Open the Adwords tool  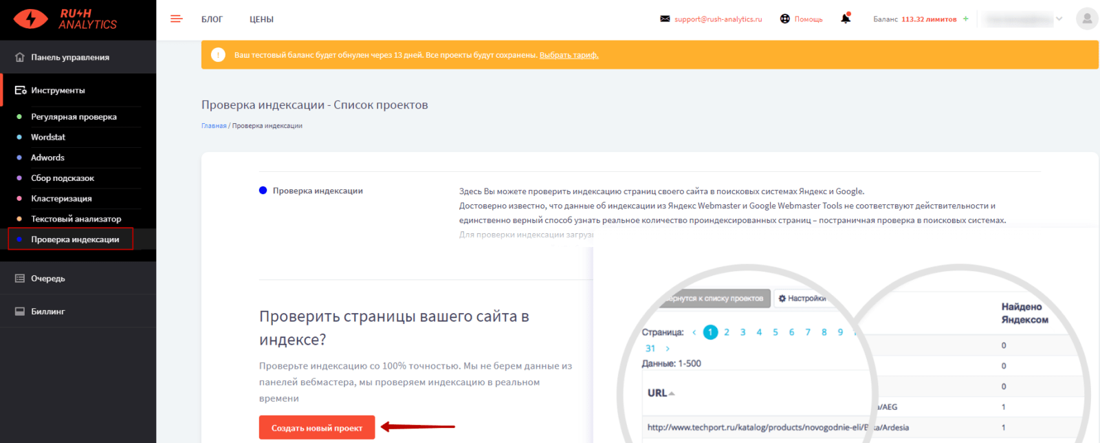coord(47,158)
